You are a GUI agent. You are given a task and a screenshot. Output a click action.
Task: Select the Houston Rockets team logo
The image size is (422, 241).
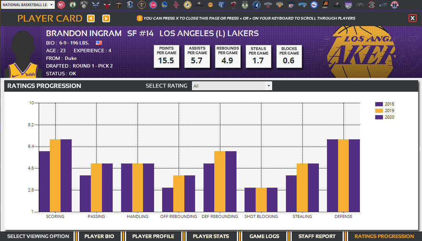pos(176,5)
